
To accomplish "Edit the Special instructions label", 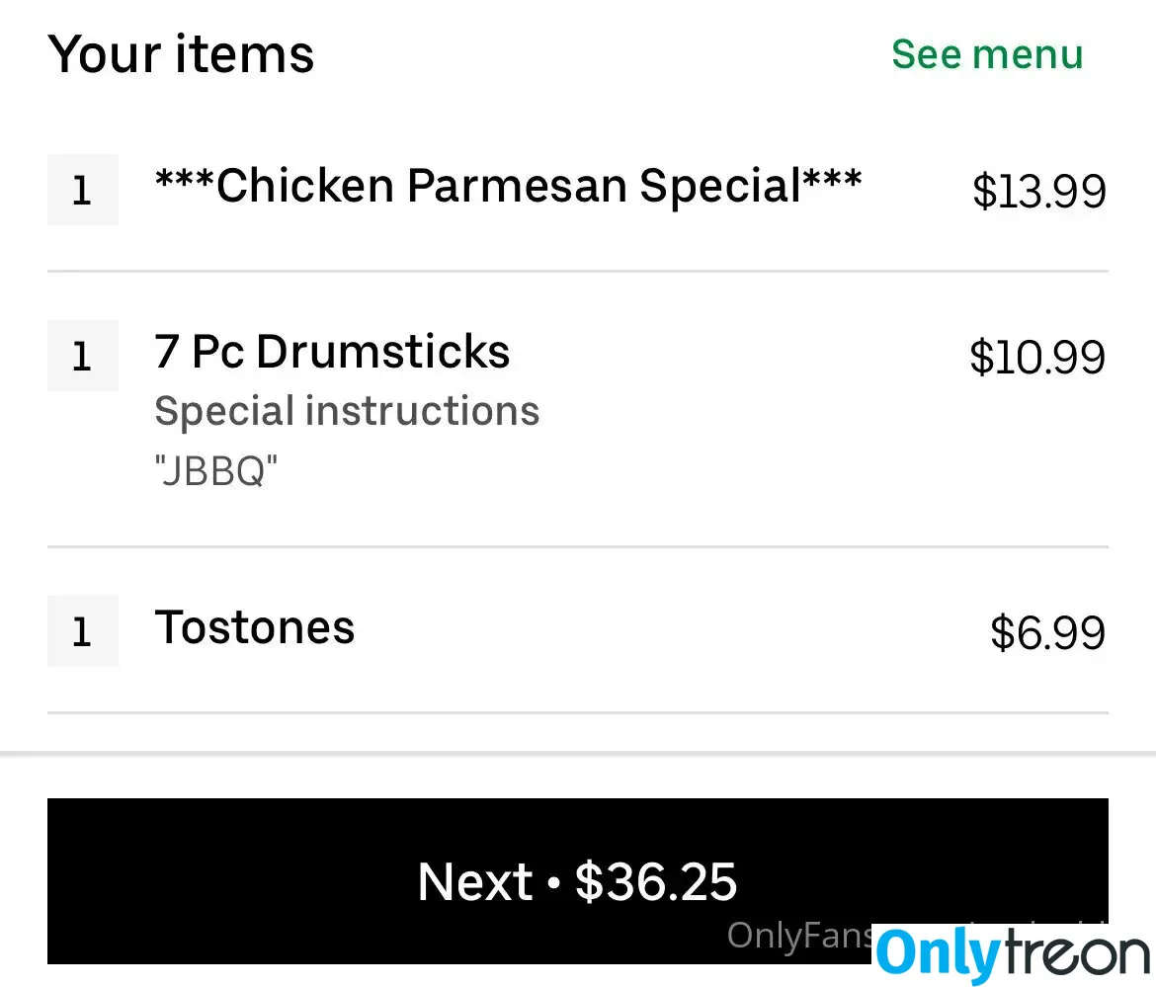I will coord(347,411).
